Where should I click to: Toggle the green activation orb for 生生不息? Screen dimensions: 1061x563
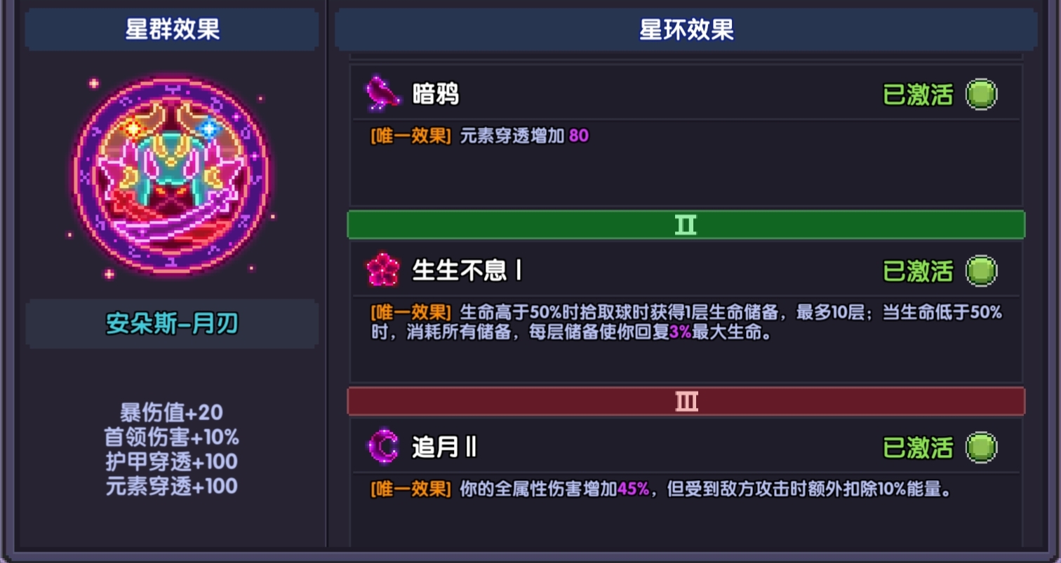coord(981,270)
